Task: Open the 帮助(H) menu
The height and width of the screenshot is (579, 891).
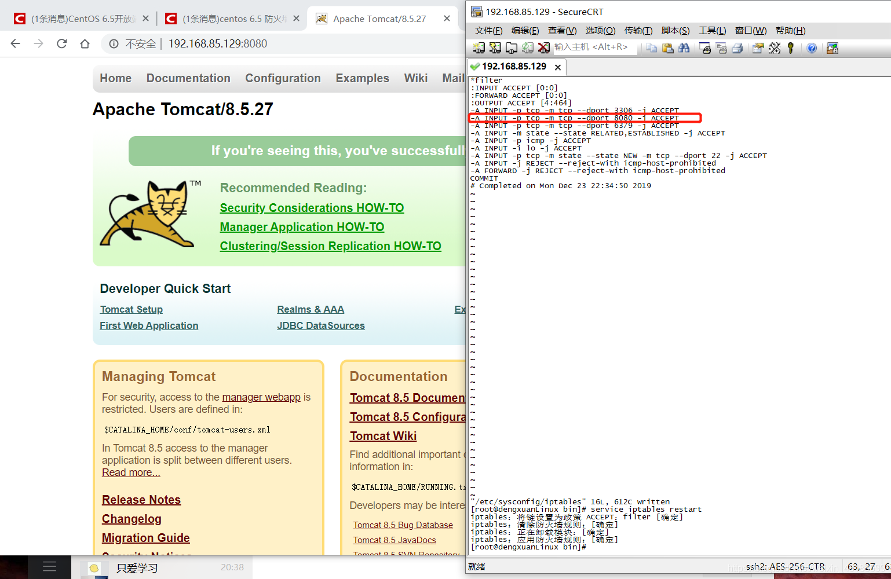Action: click(x=790, y=31)
